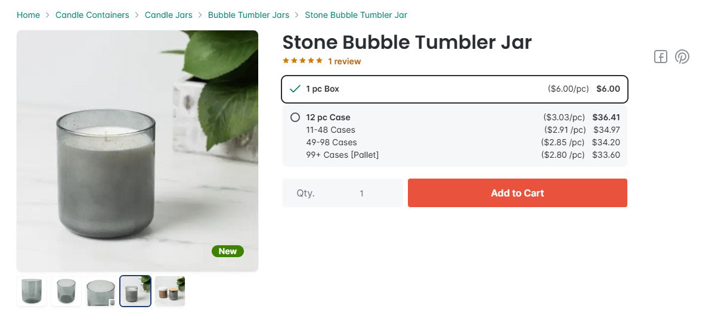Select the 12 pc Case radio button
Screen dimensions: 715x328
point(295,117)
